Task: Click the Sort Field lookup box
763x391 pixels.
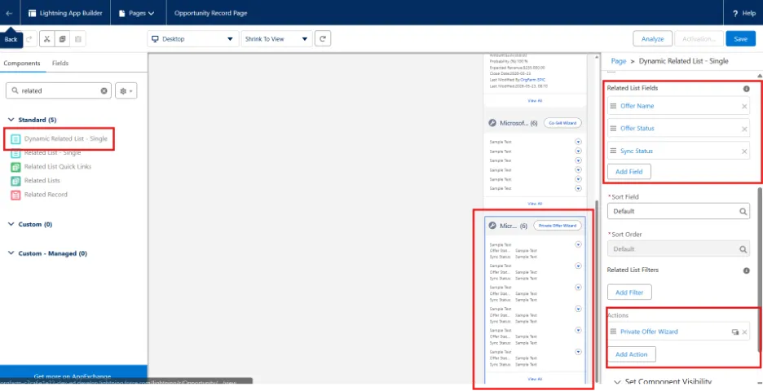Action: (x=678, y=212)
